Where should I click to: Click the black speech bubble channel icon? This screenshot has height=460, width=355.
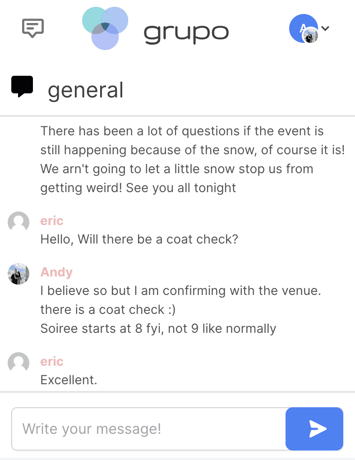coord(22,87)
